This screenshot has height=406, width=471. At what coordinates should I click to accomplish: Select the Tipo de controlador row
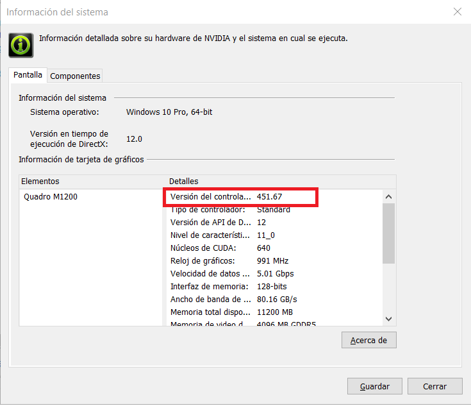(x=274, y=210)
